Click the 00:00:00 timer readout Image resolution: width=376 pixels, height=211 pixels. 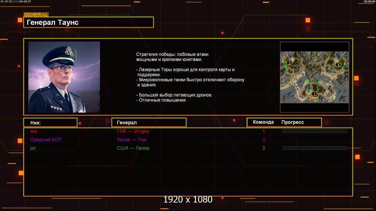(x=369, y=1)
